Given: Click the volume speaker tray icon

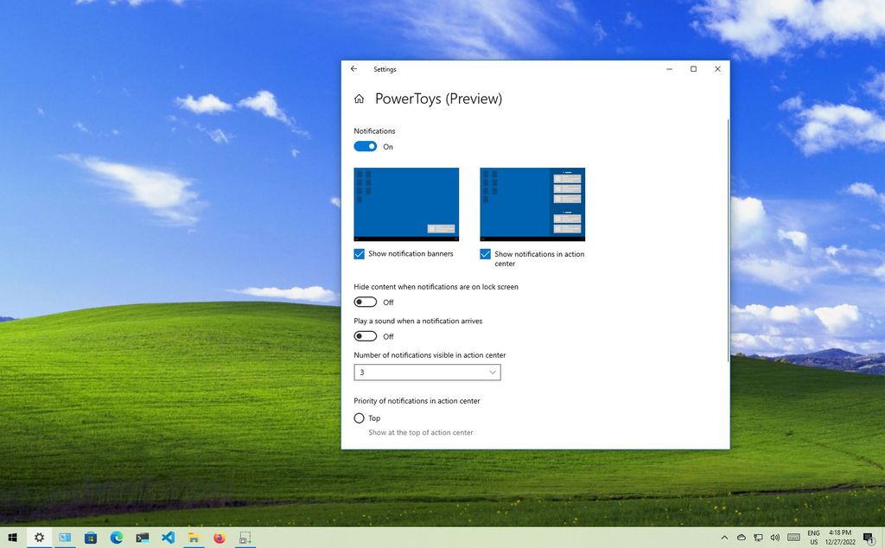Looking at the screenshot, I should point(775,538).
